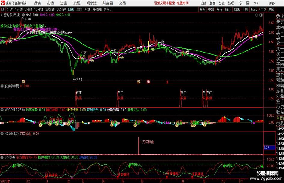Screen dimensions: 284x183
Task: Switch to the 5分钟 period tab
Action: [28, 9]
